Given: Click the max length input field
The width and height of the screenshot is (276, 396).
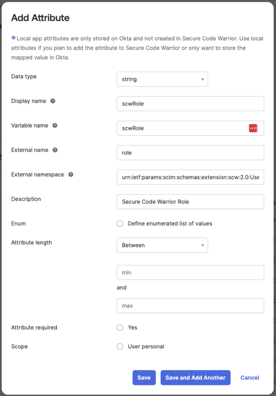Looking at the screenshot, I should click(190, 306).
